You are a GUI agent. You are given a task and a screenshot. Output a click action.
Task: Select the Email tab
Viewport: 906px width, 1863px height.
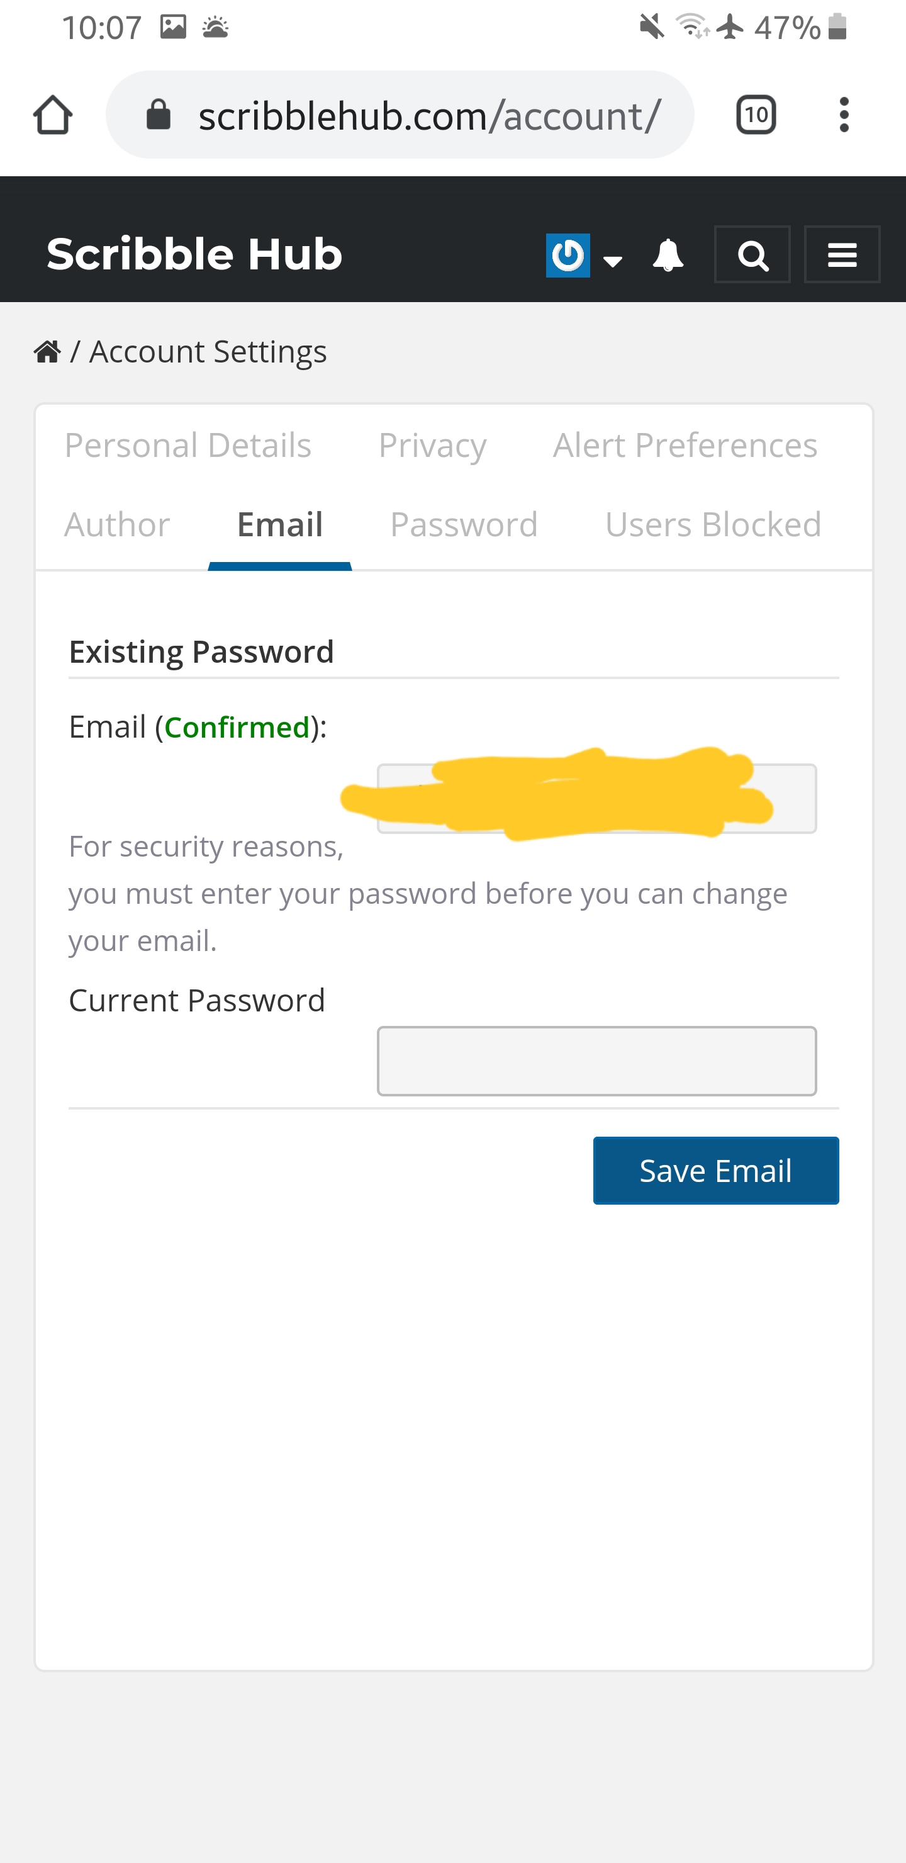pos(280,524)
